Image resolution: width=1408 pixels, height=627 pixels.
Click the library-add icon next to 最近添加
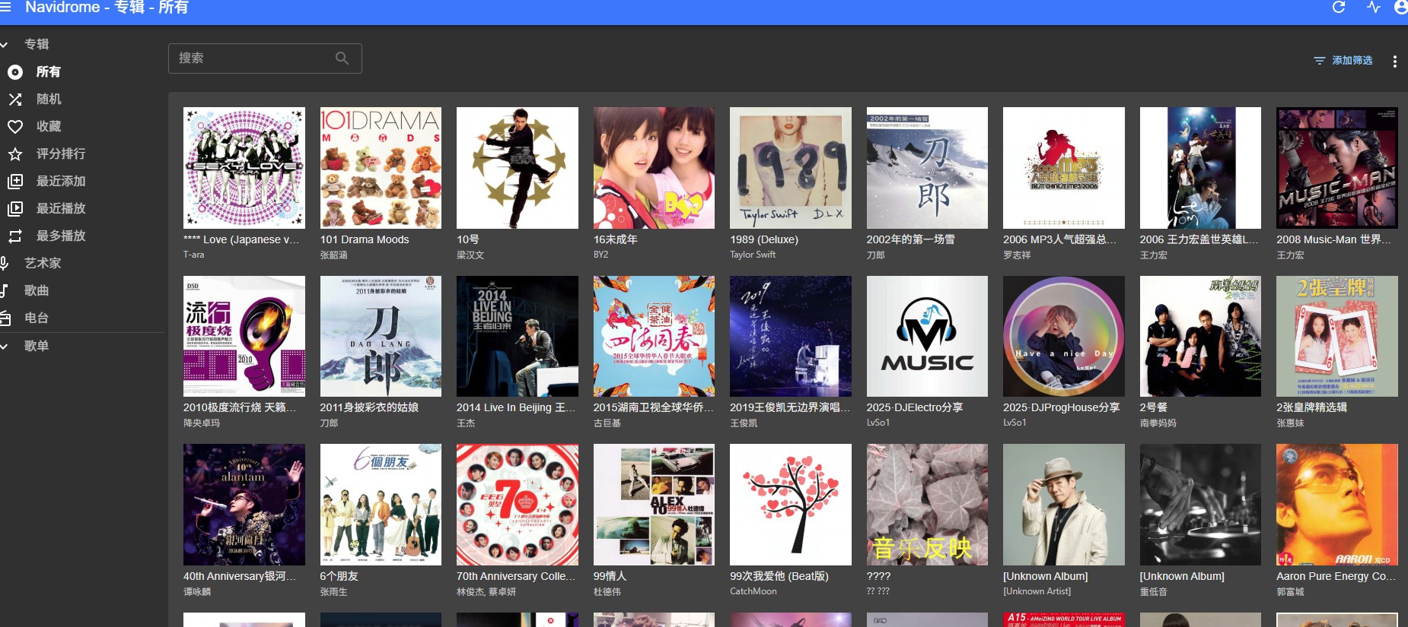(x=15, y=182)
